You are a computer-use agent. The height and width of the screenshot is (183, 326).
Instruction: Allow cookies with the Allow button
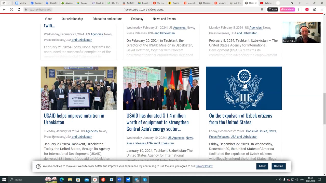tap(262, 166)
